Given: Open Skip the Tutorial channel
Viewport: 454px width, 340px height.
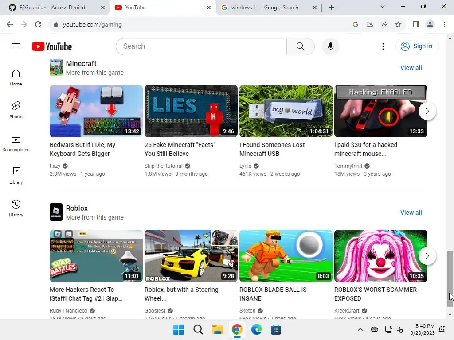Looking at the screenshot, I should click(164, 166).
